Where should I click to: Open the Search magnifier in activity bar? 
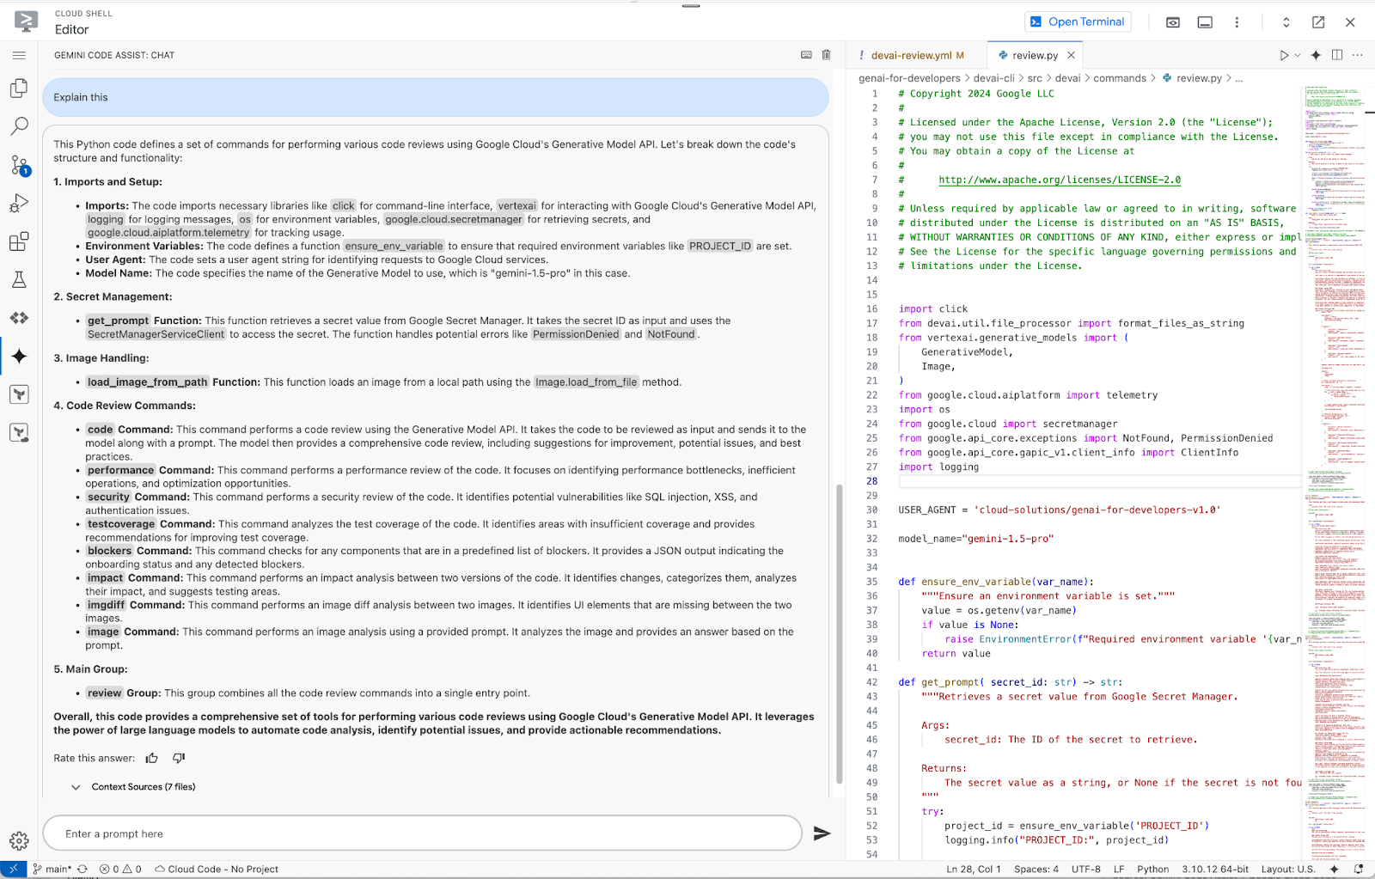pos(19,126)
